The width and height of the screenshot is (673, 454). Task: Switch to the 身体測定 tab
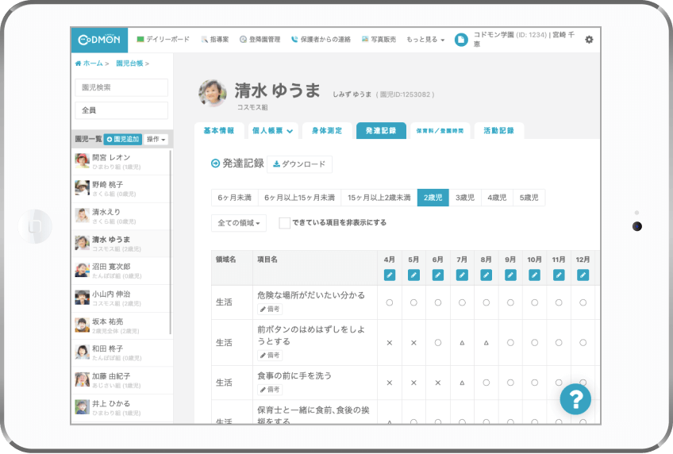[327, 131]
